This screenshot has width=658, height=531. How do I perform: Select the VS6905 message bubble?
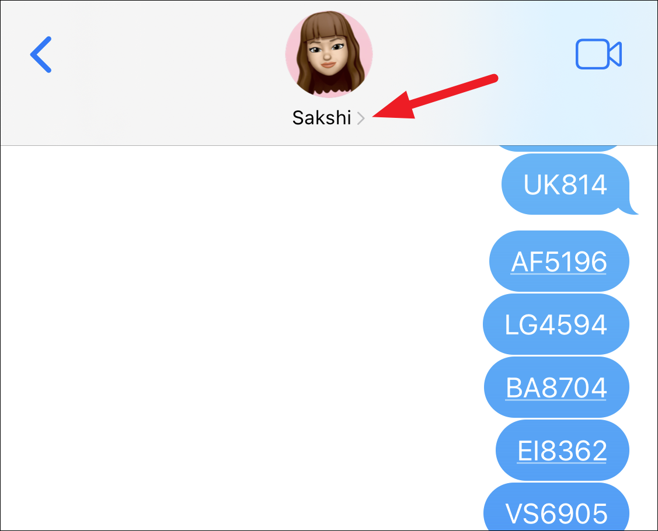556,506
